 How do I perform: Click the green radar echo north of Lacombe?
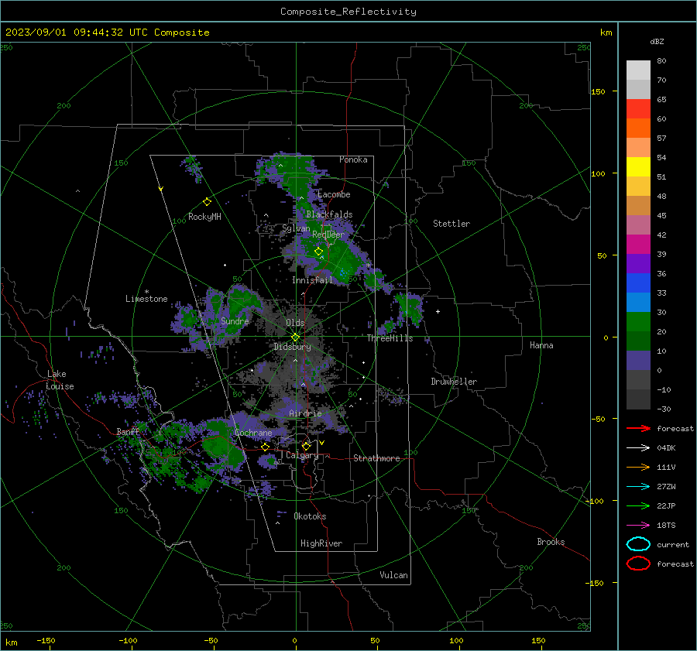click(x=292, y=171)
